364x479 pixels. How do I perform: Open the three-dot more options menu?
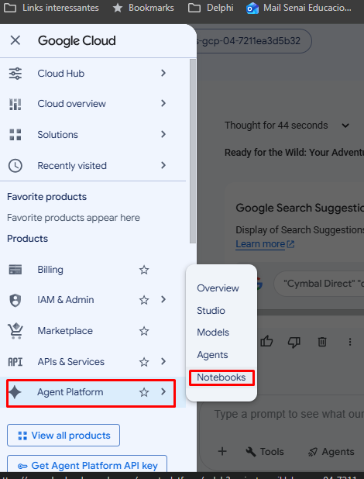point(350,342)
